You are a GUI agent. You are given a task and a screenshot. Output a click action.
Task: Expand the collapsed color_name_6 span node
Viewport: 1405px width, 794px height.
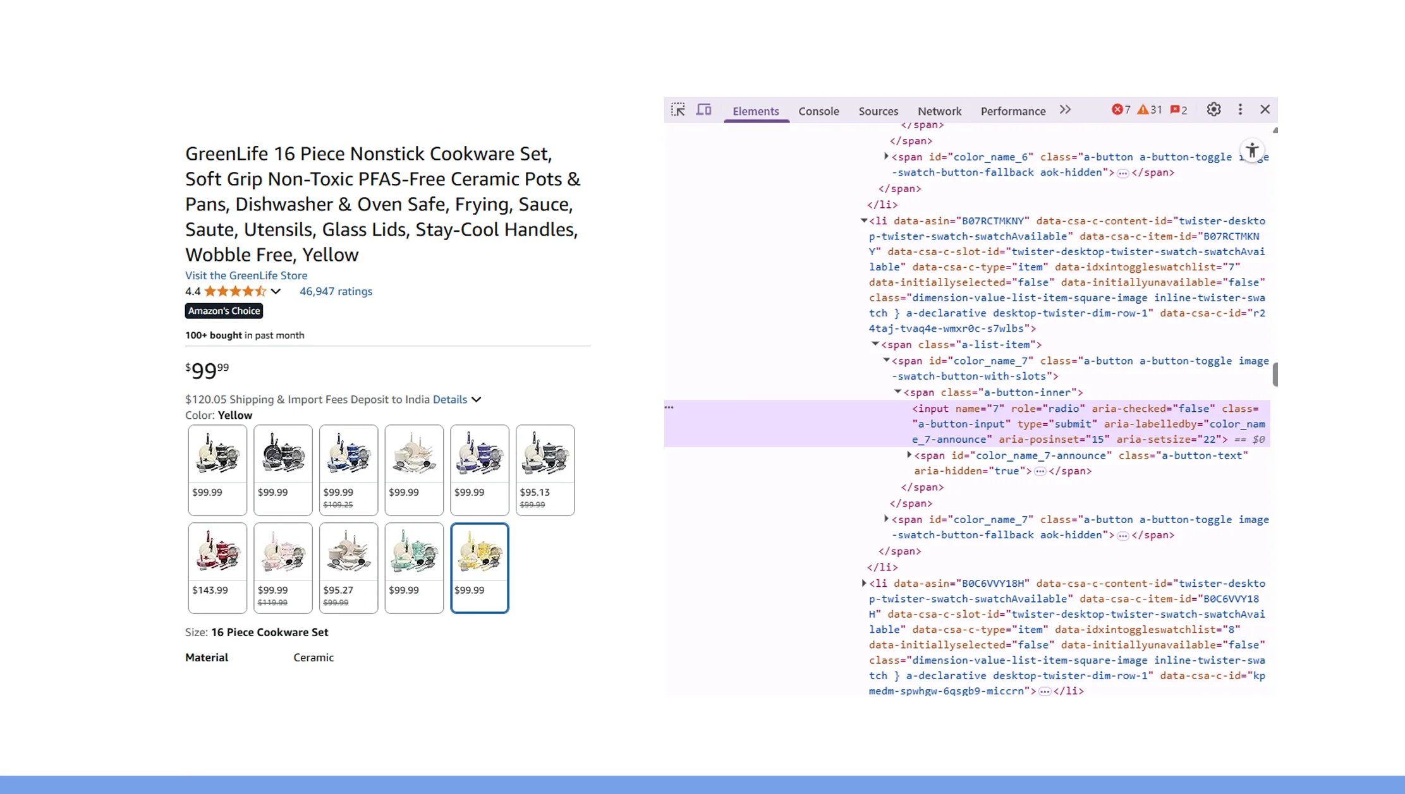pyautogui.click(x=886, y=156)
